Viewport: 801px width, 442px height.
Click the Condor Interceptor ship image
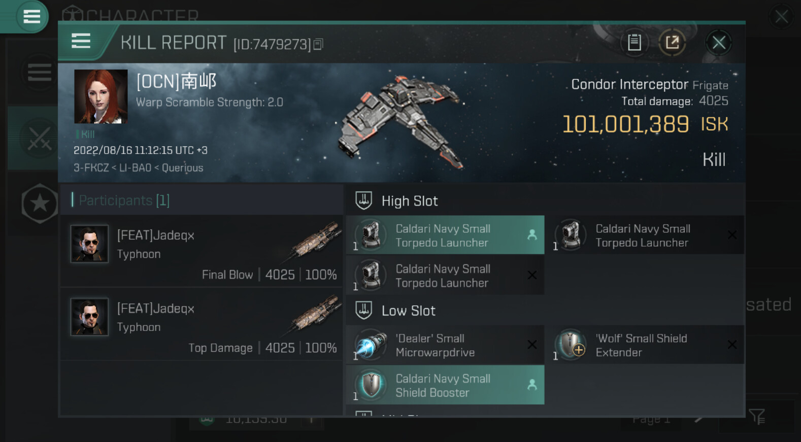click(401, 122)
